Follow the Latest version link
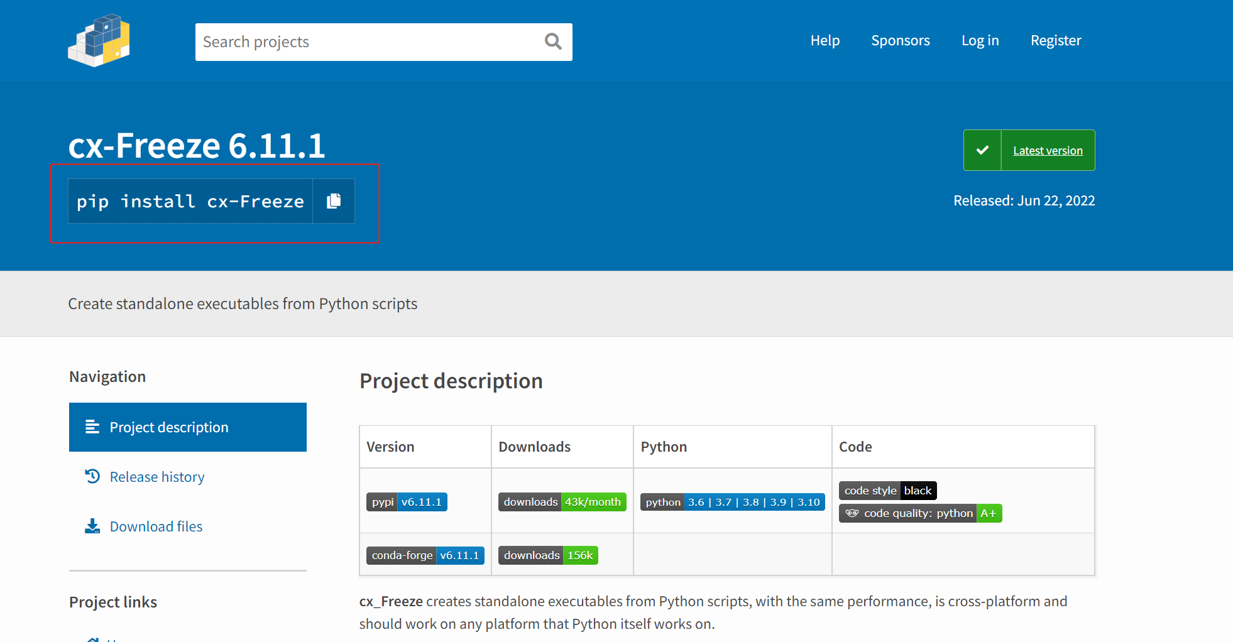1233x642 pixels. (x=1048, y=151)
